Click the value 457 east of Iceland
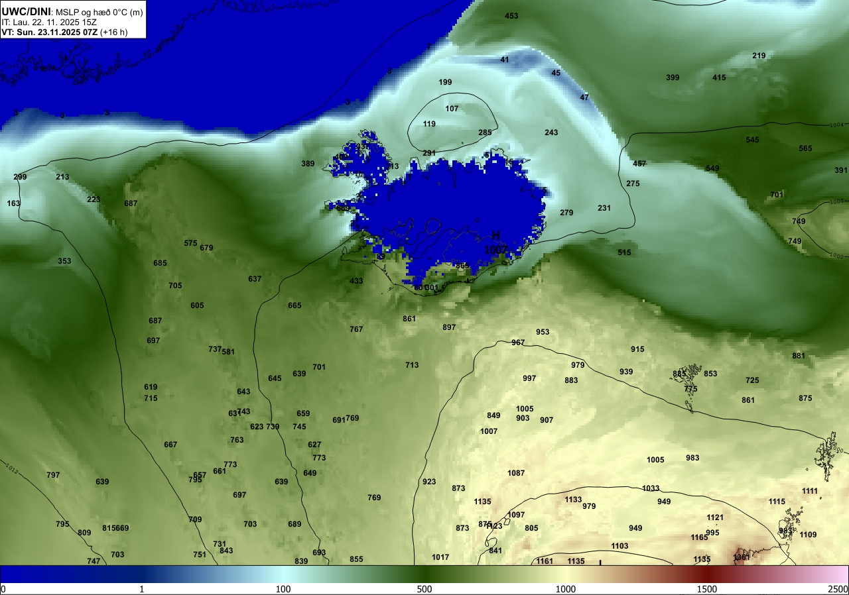The image size is (849, 595). (639, 164)
